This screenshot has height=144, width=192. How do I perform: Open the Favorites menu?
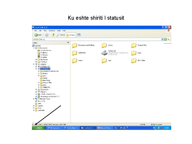[x=52, y=31]
